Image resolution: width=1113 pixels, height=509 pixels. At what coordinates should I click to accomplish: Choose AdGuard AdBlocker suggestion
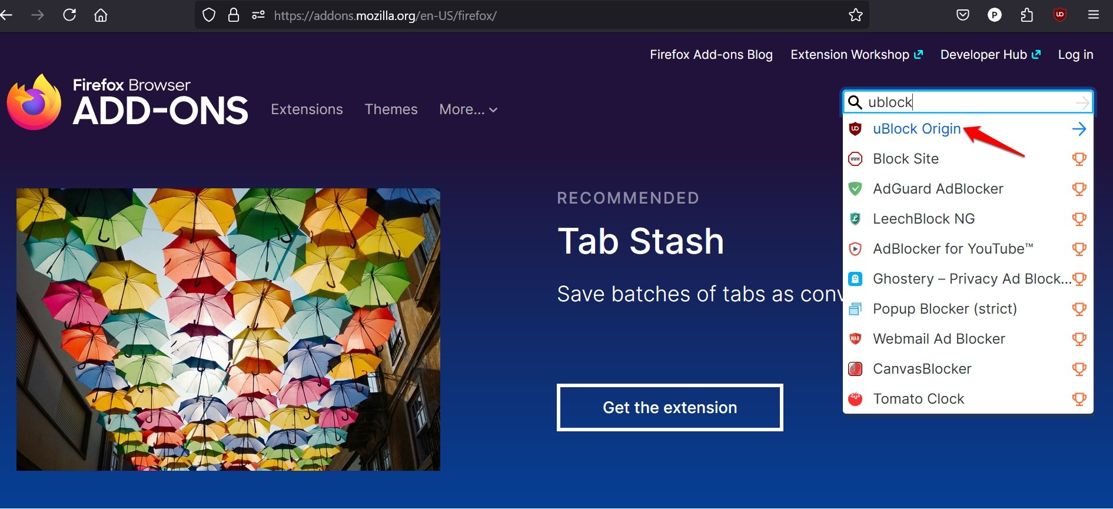tap(938, 189)
